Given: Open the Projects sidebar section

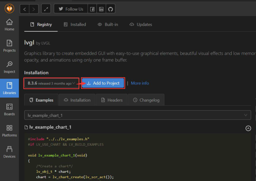Looking at the screenshot, I should (9, 46).
